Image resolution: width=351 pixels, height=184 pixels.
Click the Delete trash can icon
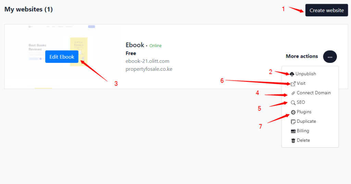coord(293,141)
